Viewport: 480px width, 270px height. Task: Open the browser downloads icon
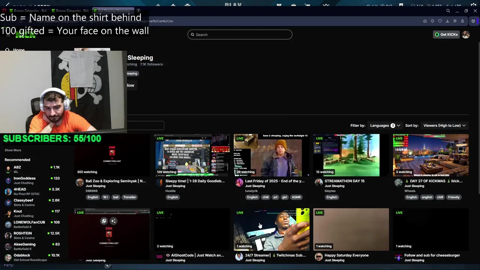pos(447,21)
